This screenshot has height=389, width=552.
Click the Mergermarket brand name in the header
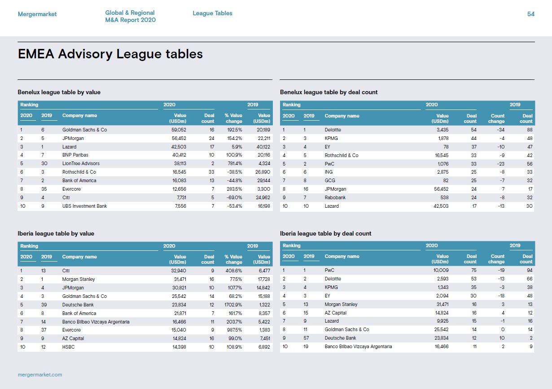37,14
